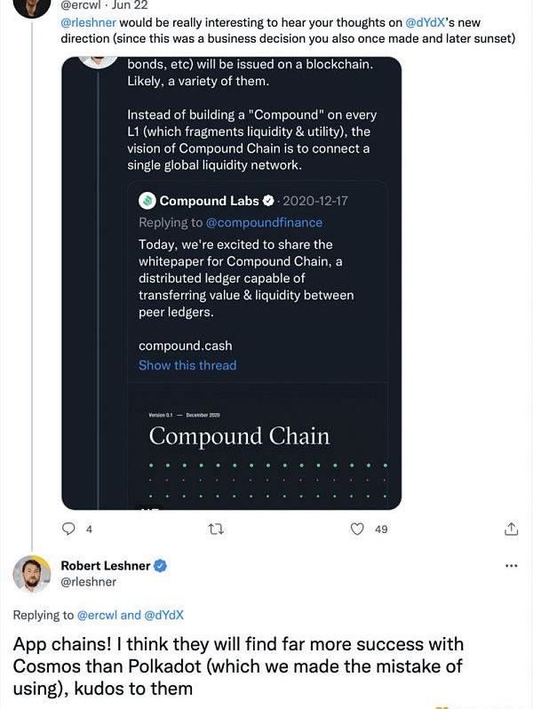Click the "Show this thread" link

[187, 365]
